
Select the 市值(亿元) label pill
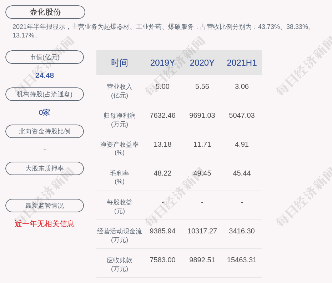(x=45, y=57)
